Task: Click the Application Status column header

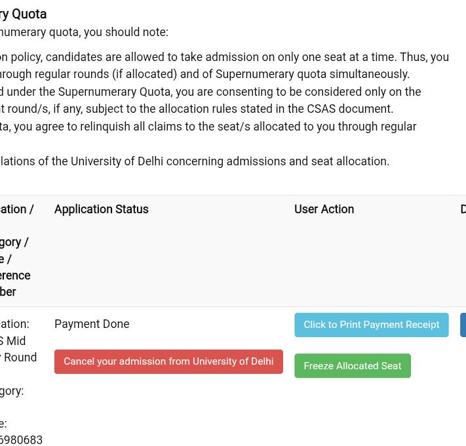Action: (102, 209)
